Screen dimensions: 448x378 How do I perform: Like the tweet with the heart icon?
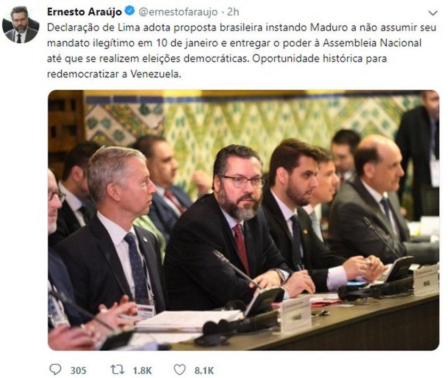pos(180,369)
